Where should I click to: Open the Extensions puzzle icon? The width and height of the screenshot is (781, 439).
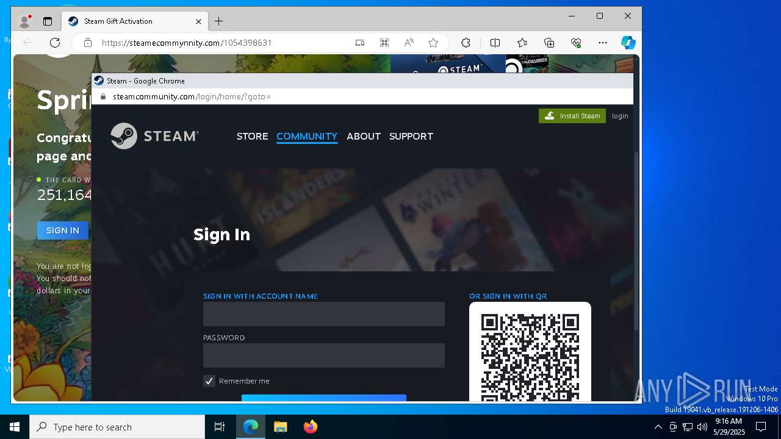466,43
